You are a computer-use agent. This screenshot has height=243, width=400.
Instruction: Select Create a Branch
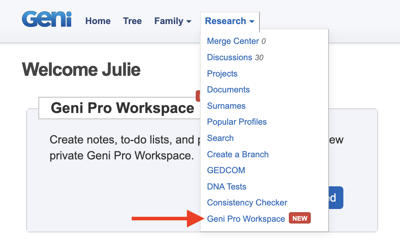[238, 154]
